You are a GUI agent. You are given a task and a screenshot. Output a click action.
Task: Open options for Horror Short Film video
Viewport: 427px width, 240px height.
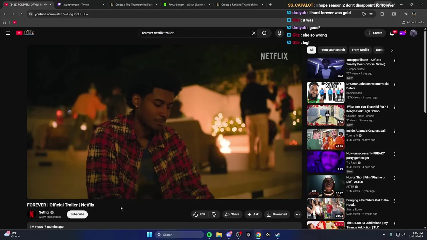click(x=395, y=178)
